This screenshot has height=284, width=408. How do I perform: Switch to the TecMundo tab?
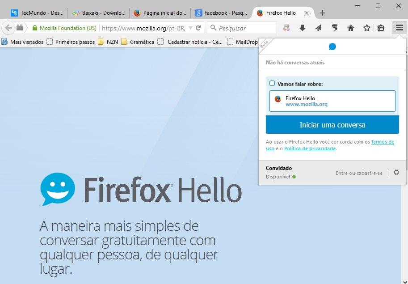[37, 13]
